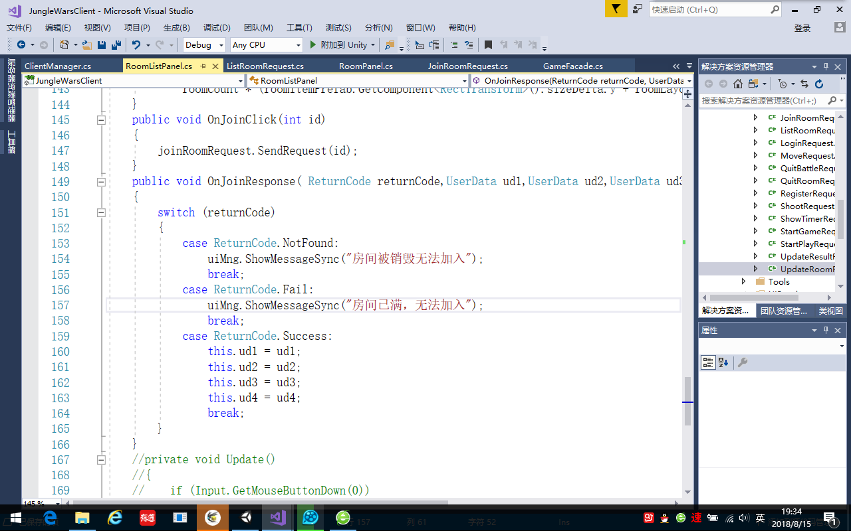The width and height of the screenshot is (851, 531).
Task: Click the feedback icon beside the notifications flag
Action: pyautogui.click(x=638, y=9)
